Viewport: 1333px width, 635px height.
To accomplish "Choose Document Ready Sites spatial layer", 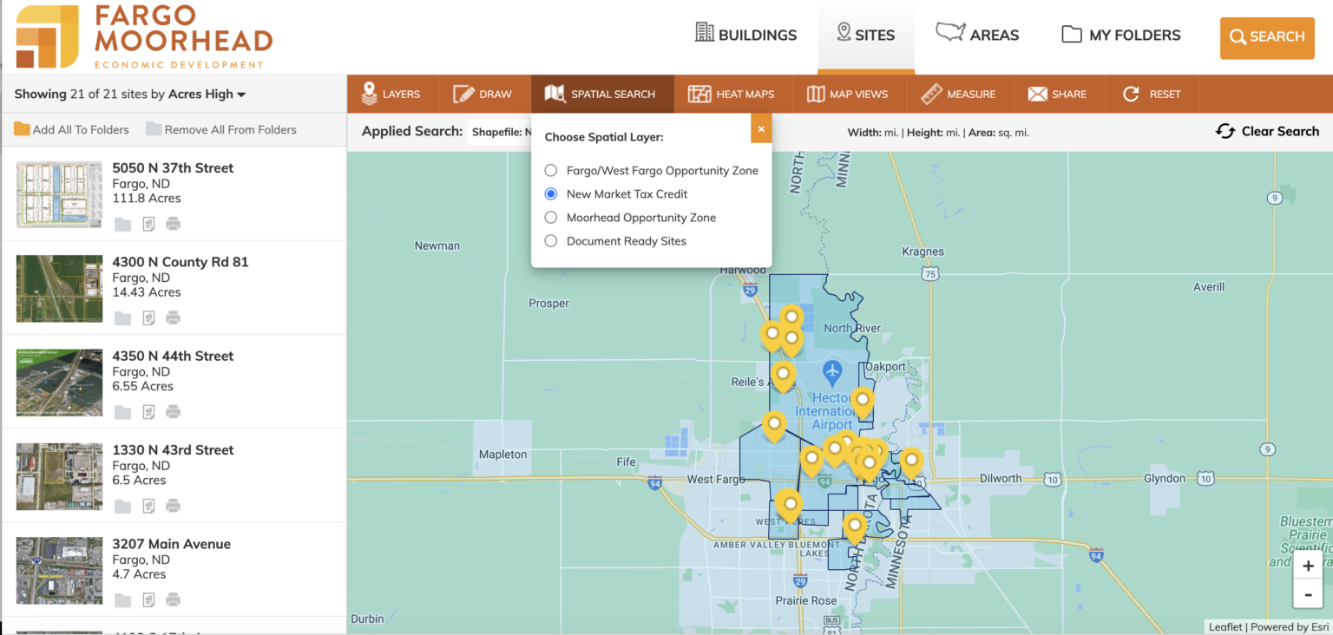I will (550, 240).
